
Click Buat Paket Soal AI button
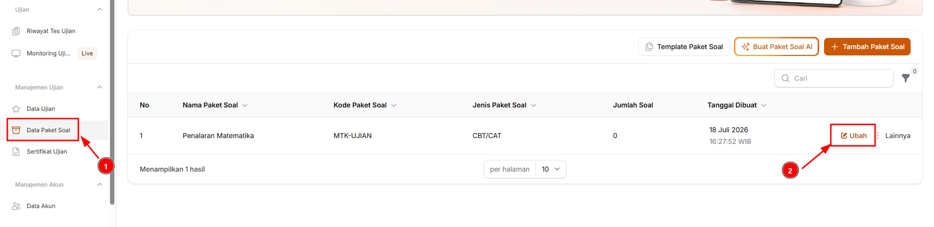(x=776, y=47)
